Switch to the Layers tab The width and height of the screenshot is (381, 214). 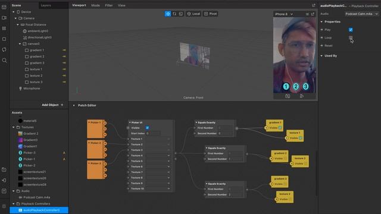pos(46,5)
